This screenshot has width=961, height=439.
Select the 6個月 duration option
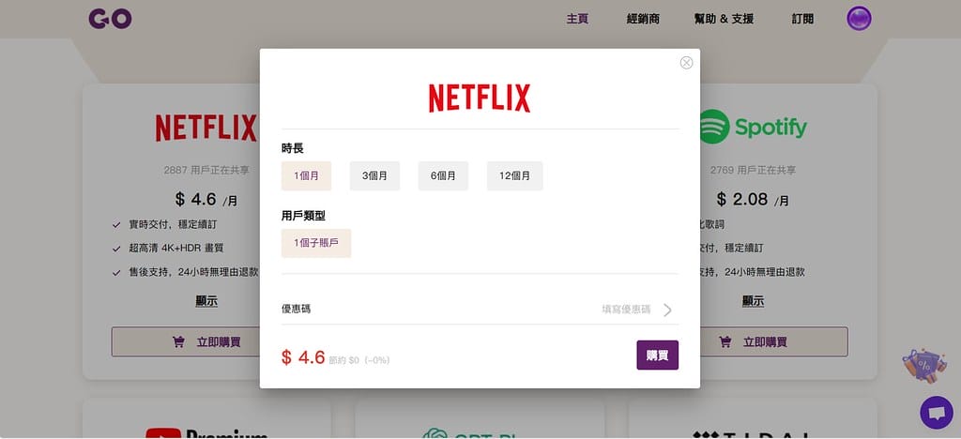pyautogui.click(x=443, y=175)
